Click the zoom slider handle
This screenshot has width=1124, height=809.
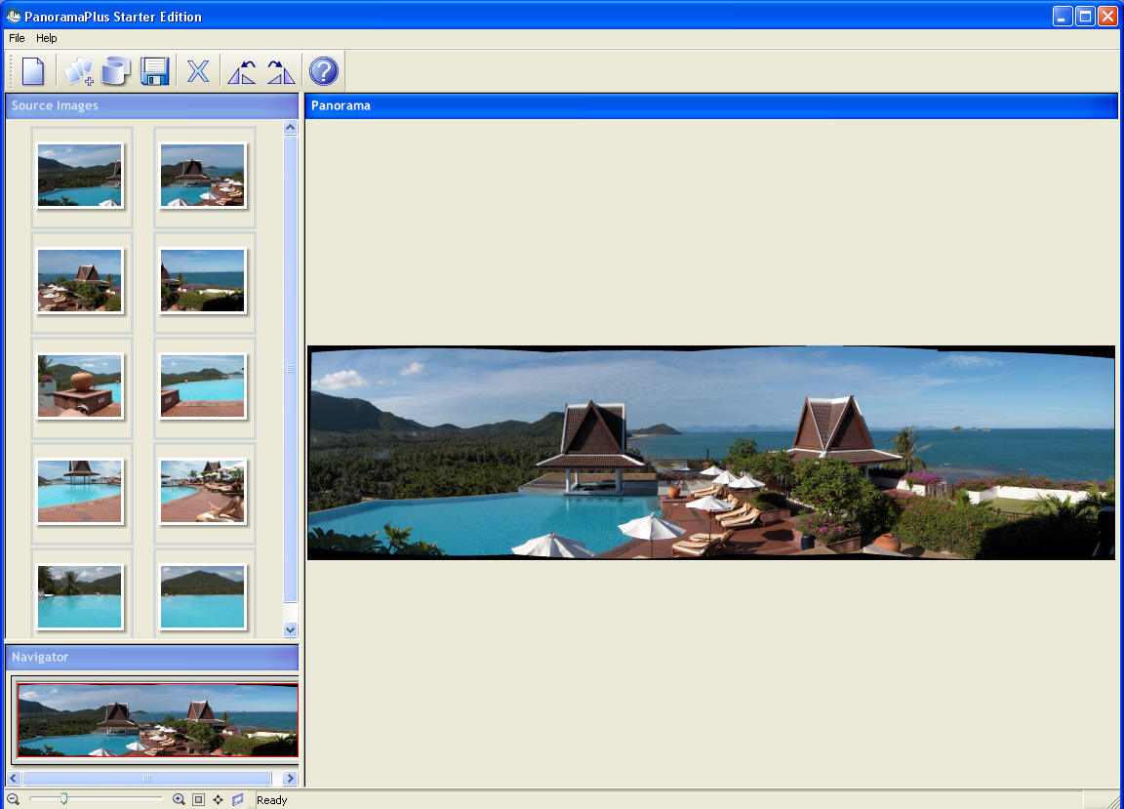click(x=63, y=799)
